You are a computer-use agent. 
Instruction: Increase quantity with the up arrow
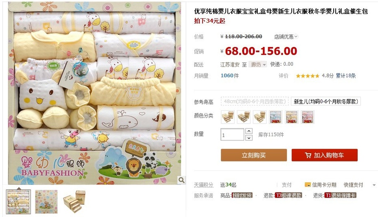(x=249, y=131)
